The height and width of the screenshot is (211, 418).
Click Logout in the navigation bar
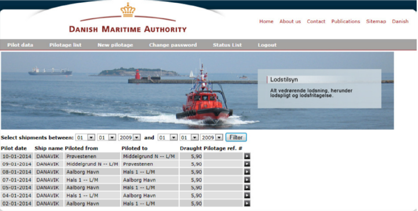(267, 45)
